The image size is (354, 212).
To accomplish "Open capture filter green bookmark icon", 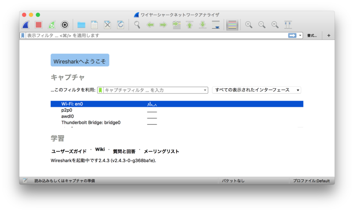I will [x=100, y=90].
